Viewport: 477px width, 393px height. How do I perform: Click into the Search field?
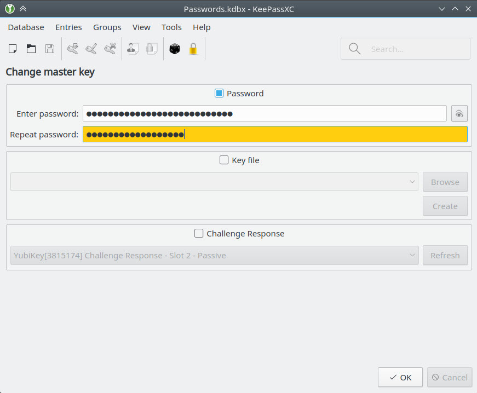(x=405, y=49)
